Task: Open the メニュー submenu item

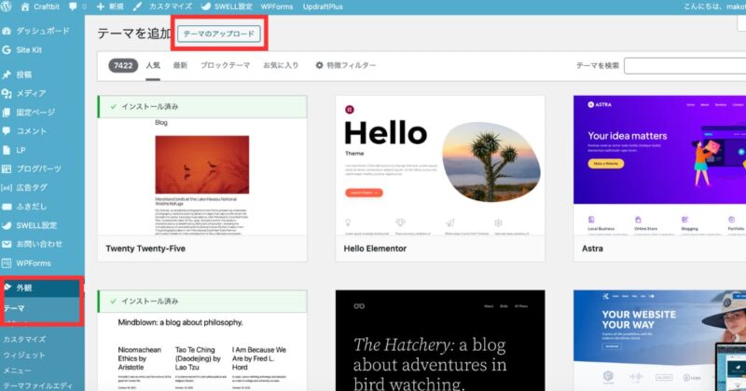Action: (x=17, y=371)
